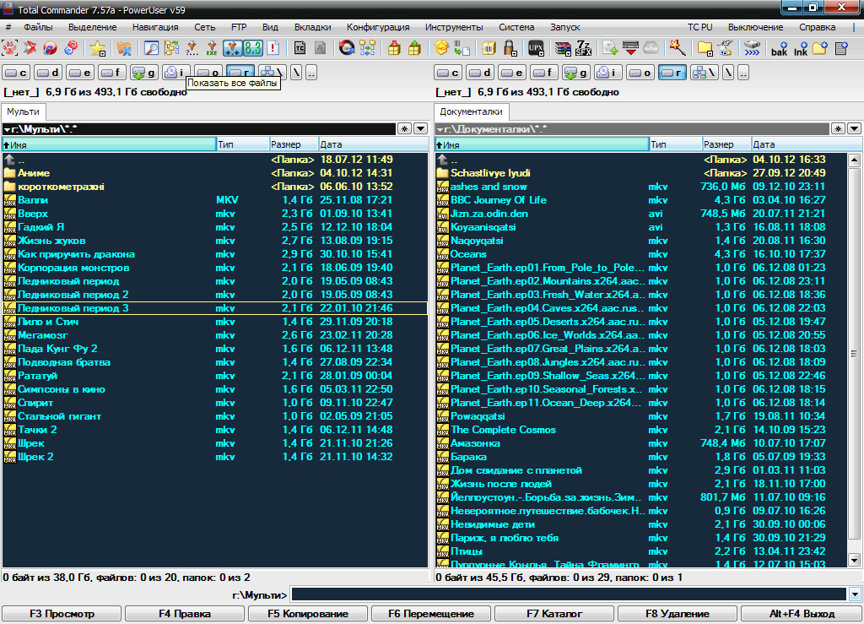Click the padlock toolbar icon
This screenshot has width=864, height=624.
[x=510, y=48]
